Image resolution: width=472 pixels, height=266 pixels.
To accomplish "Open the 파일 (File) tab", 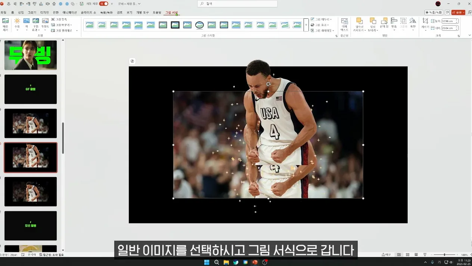I will click(3, 13).
